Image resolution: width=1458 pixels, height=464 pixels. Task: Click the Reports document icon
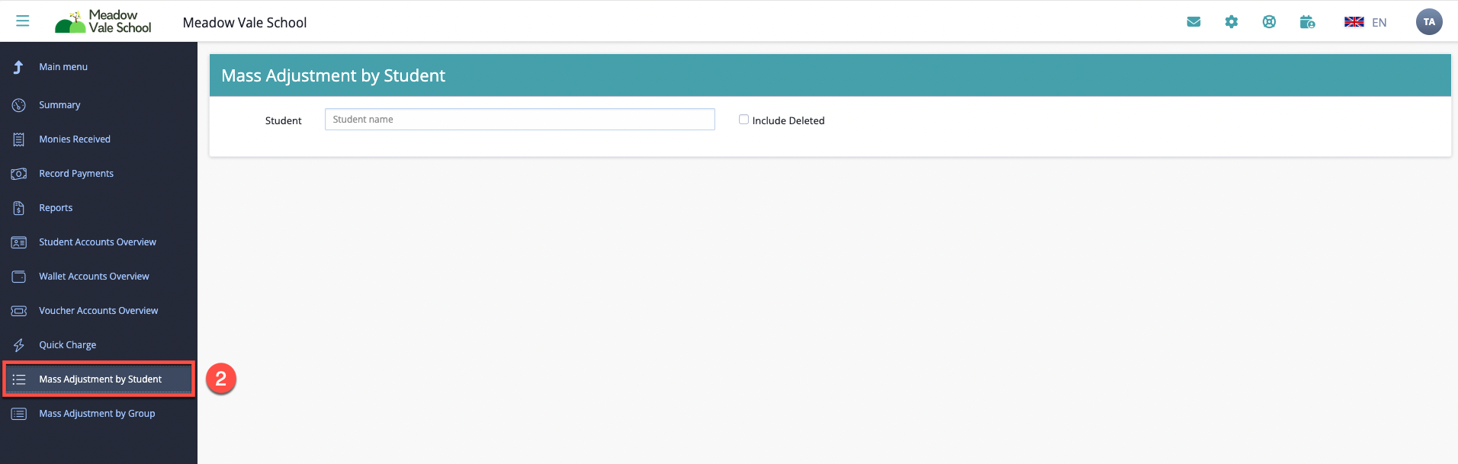(x=19, y=208)
